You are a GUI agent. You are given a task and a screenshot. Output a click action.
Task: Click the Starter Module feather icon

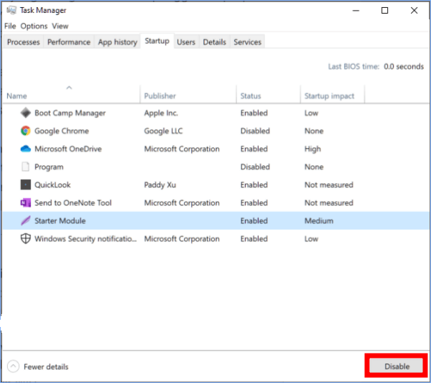pos(26,221)
